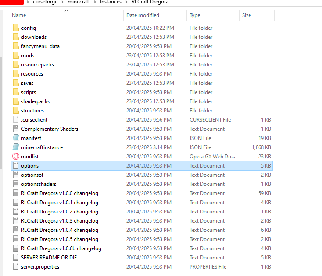Click the Opera GX icon beside modlist

pos(16,157)
